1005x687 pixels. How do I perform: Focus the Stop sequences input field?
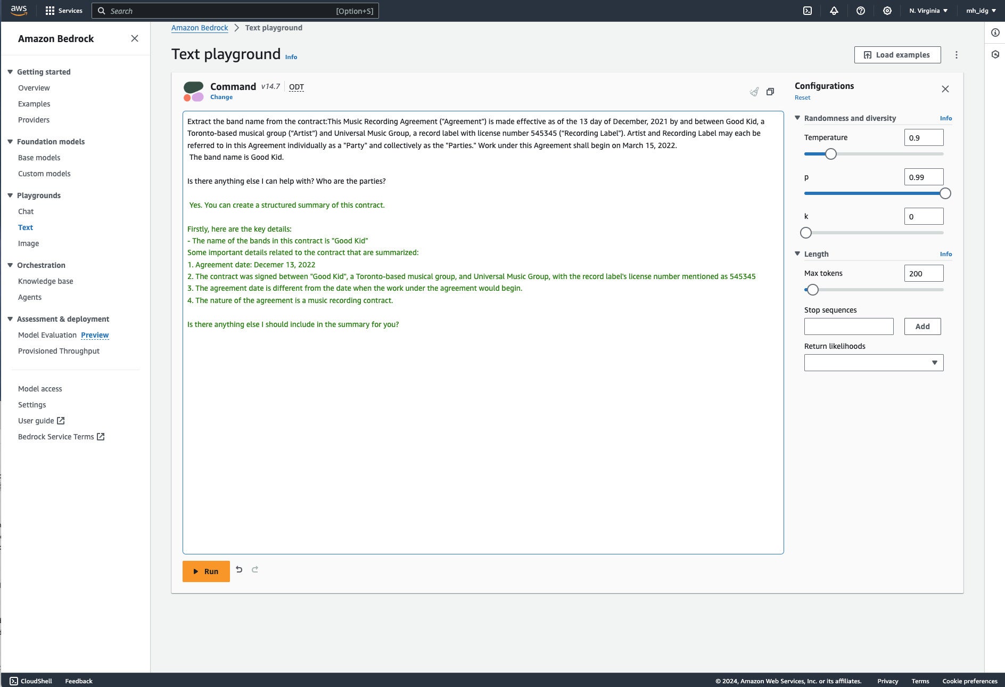click(849, 326)
